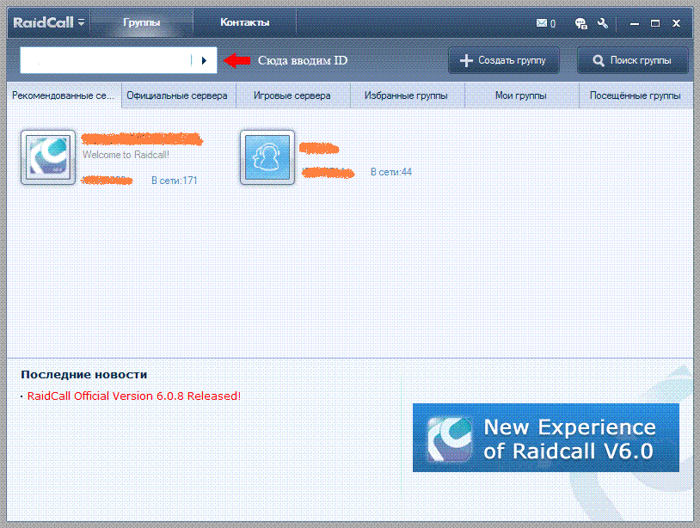Screen dimensions: 700x528
Task: Click the Welcome to Raidcall! description
Action: tap(126, 155)
